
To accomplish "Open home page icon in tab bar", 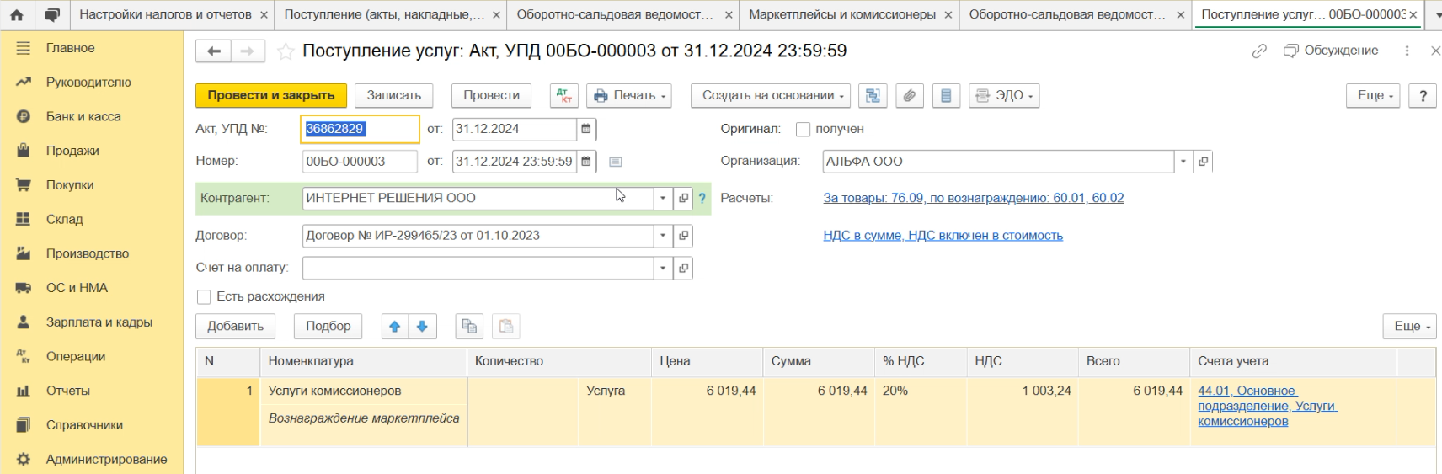I will pos(17,15).
